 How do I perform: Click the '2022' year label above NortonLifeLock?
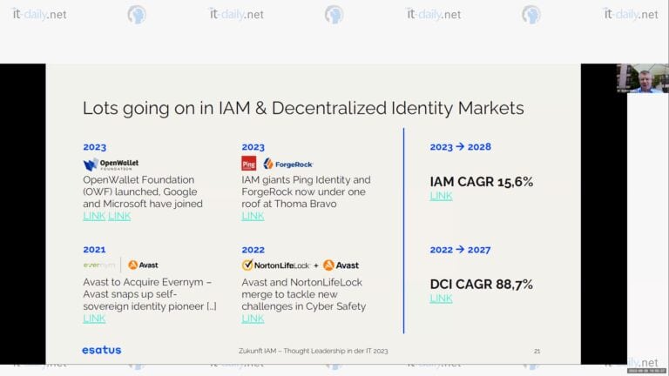(253, 250)
